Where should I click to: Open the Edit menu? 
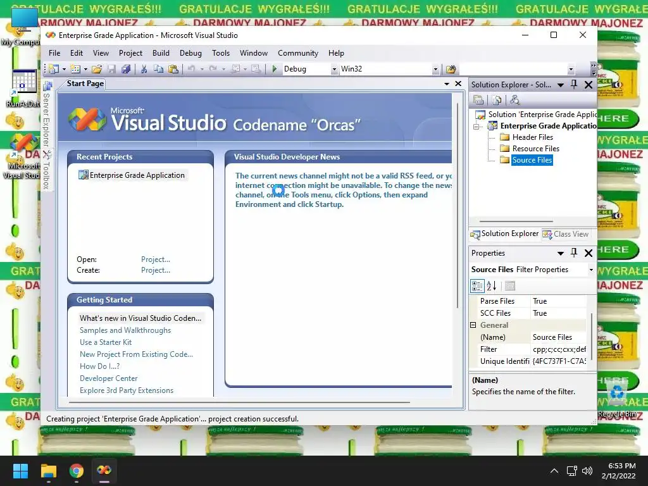pos(77,53)
